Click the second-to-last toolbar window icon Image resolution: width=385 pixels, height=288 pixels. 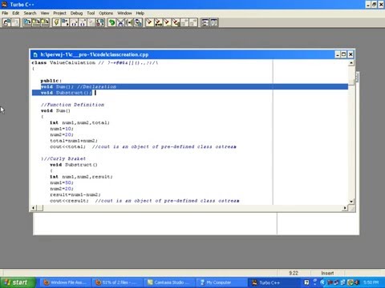[x=205, y=22]
